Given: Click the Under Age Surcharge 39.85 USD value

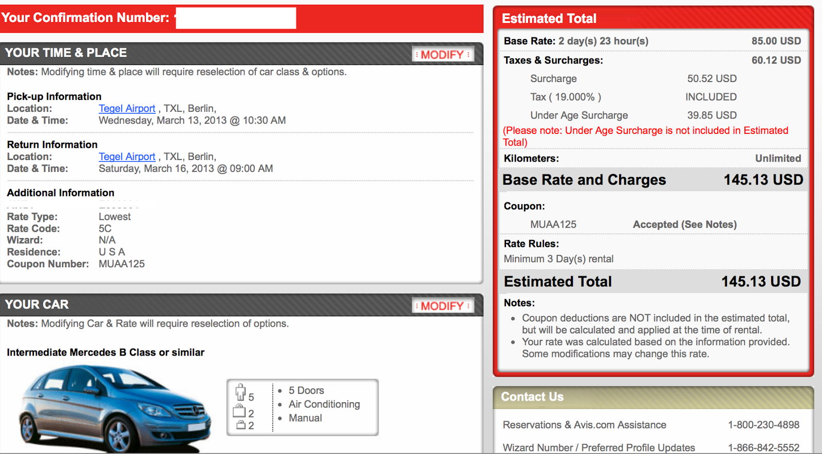Looking at the screenshot, I should click(x=712, y=115).
